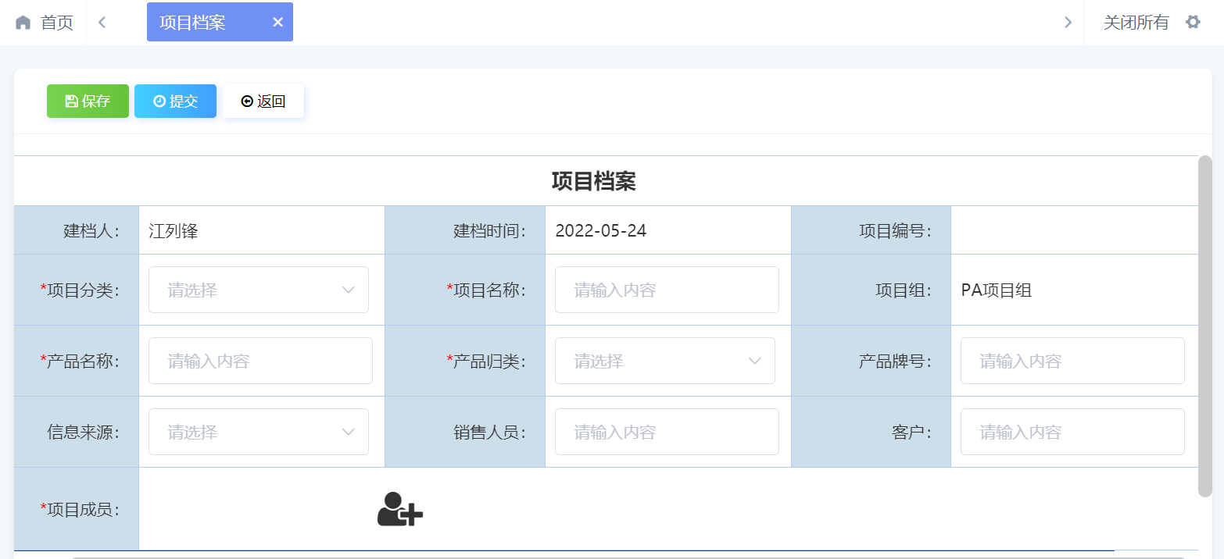This screenshot has height=559, width=1224.
Task: Click the 关闭所有 link
Action: click(1135, 22)
